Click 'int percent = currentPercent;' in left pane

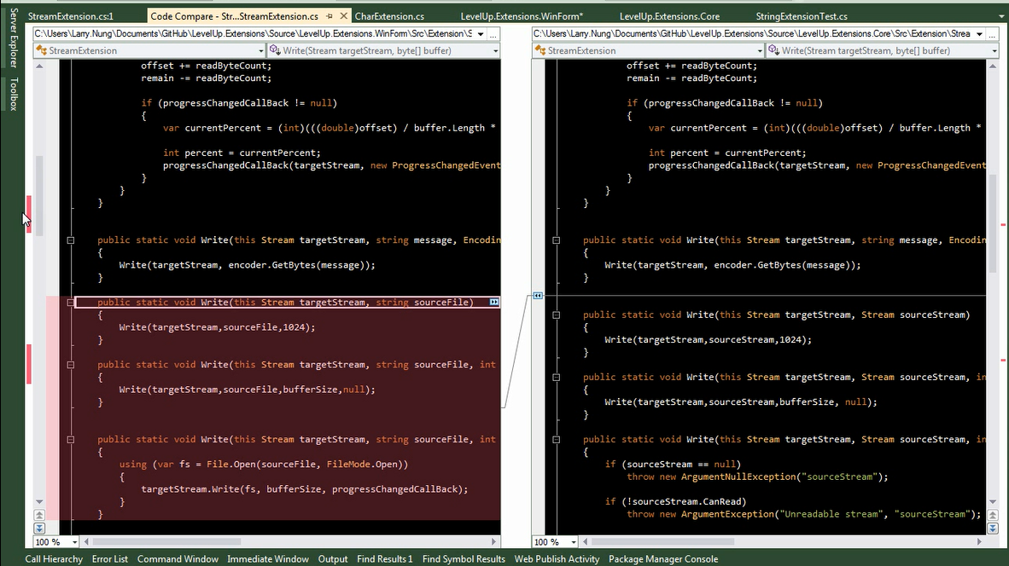click(x=242, y=153)
